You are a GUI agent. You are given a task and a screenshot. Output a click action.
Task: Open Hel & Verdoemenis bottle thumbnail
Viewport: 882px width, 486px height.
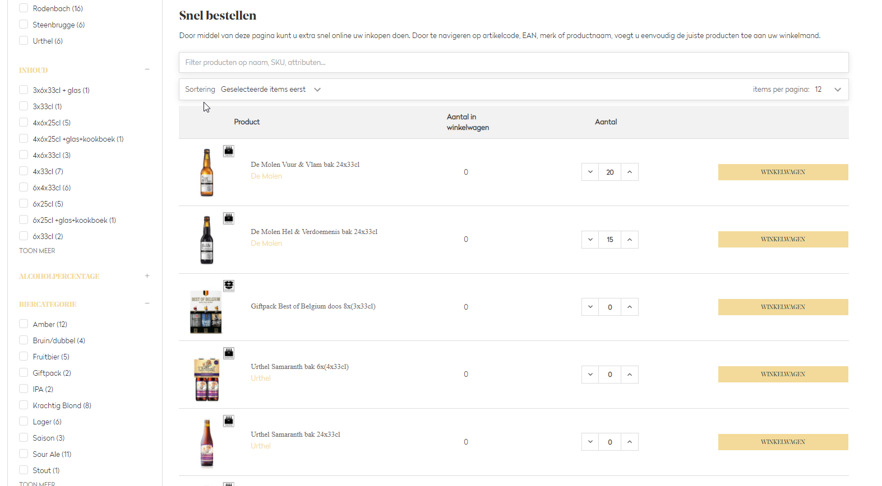pyautogui.click(x=207, y=240)
